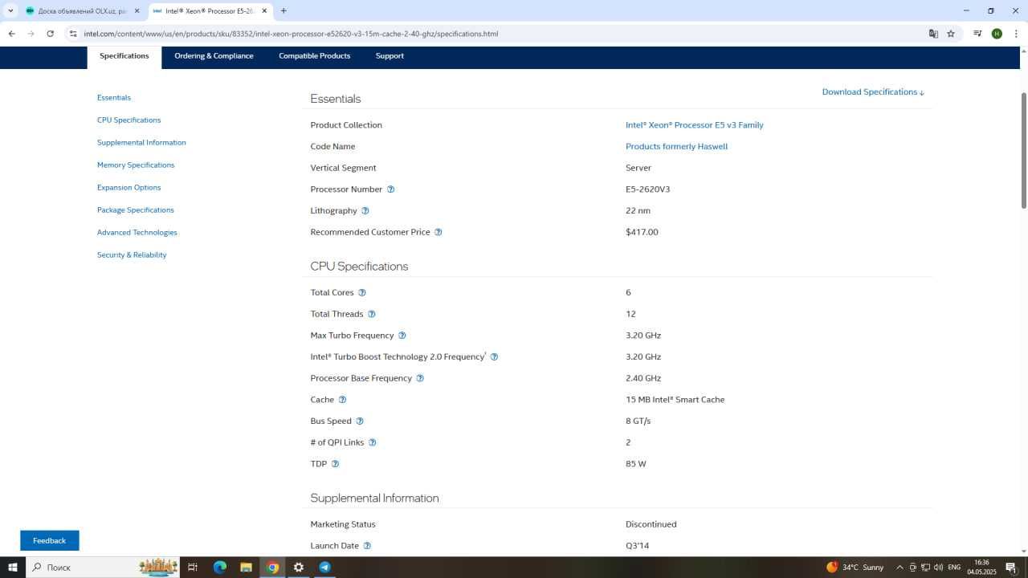Open the media control icon in toolbar
Screen dimensions: 1028x578
(x=977, y=34)
